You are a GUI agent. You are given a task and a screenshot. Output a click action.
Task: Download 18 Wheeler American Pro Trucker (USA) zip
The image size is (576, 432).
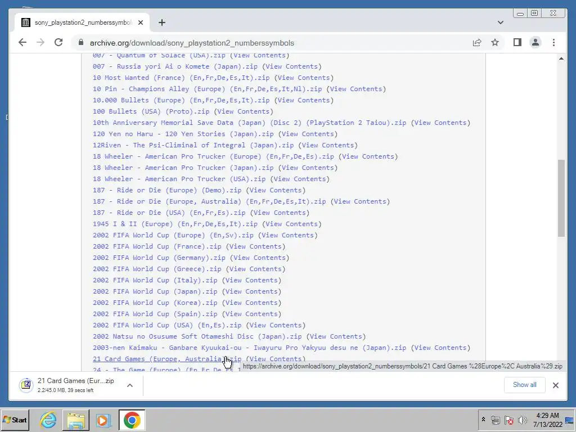179,179
